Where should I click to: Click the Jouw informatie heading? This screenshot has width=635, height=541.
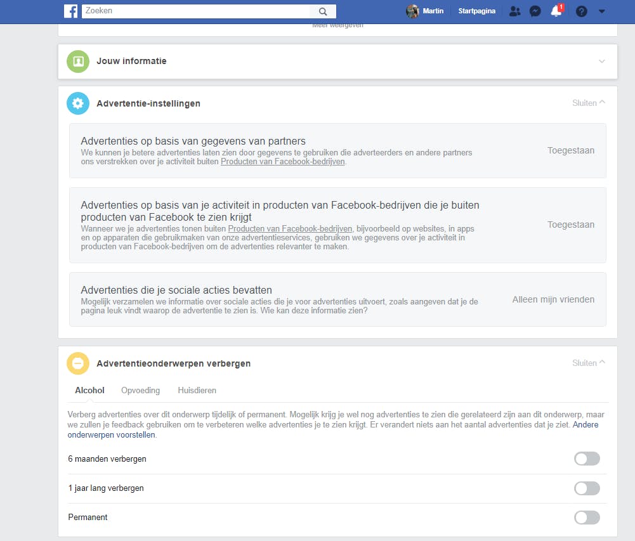[x=131, y=61]
